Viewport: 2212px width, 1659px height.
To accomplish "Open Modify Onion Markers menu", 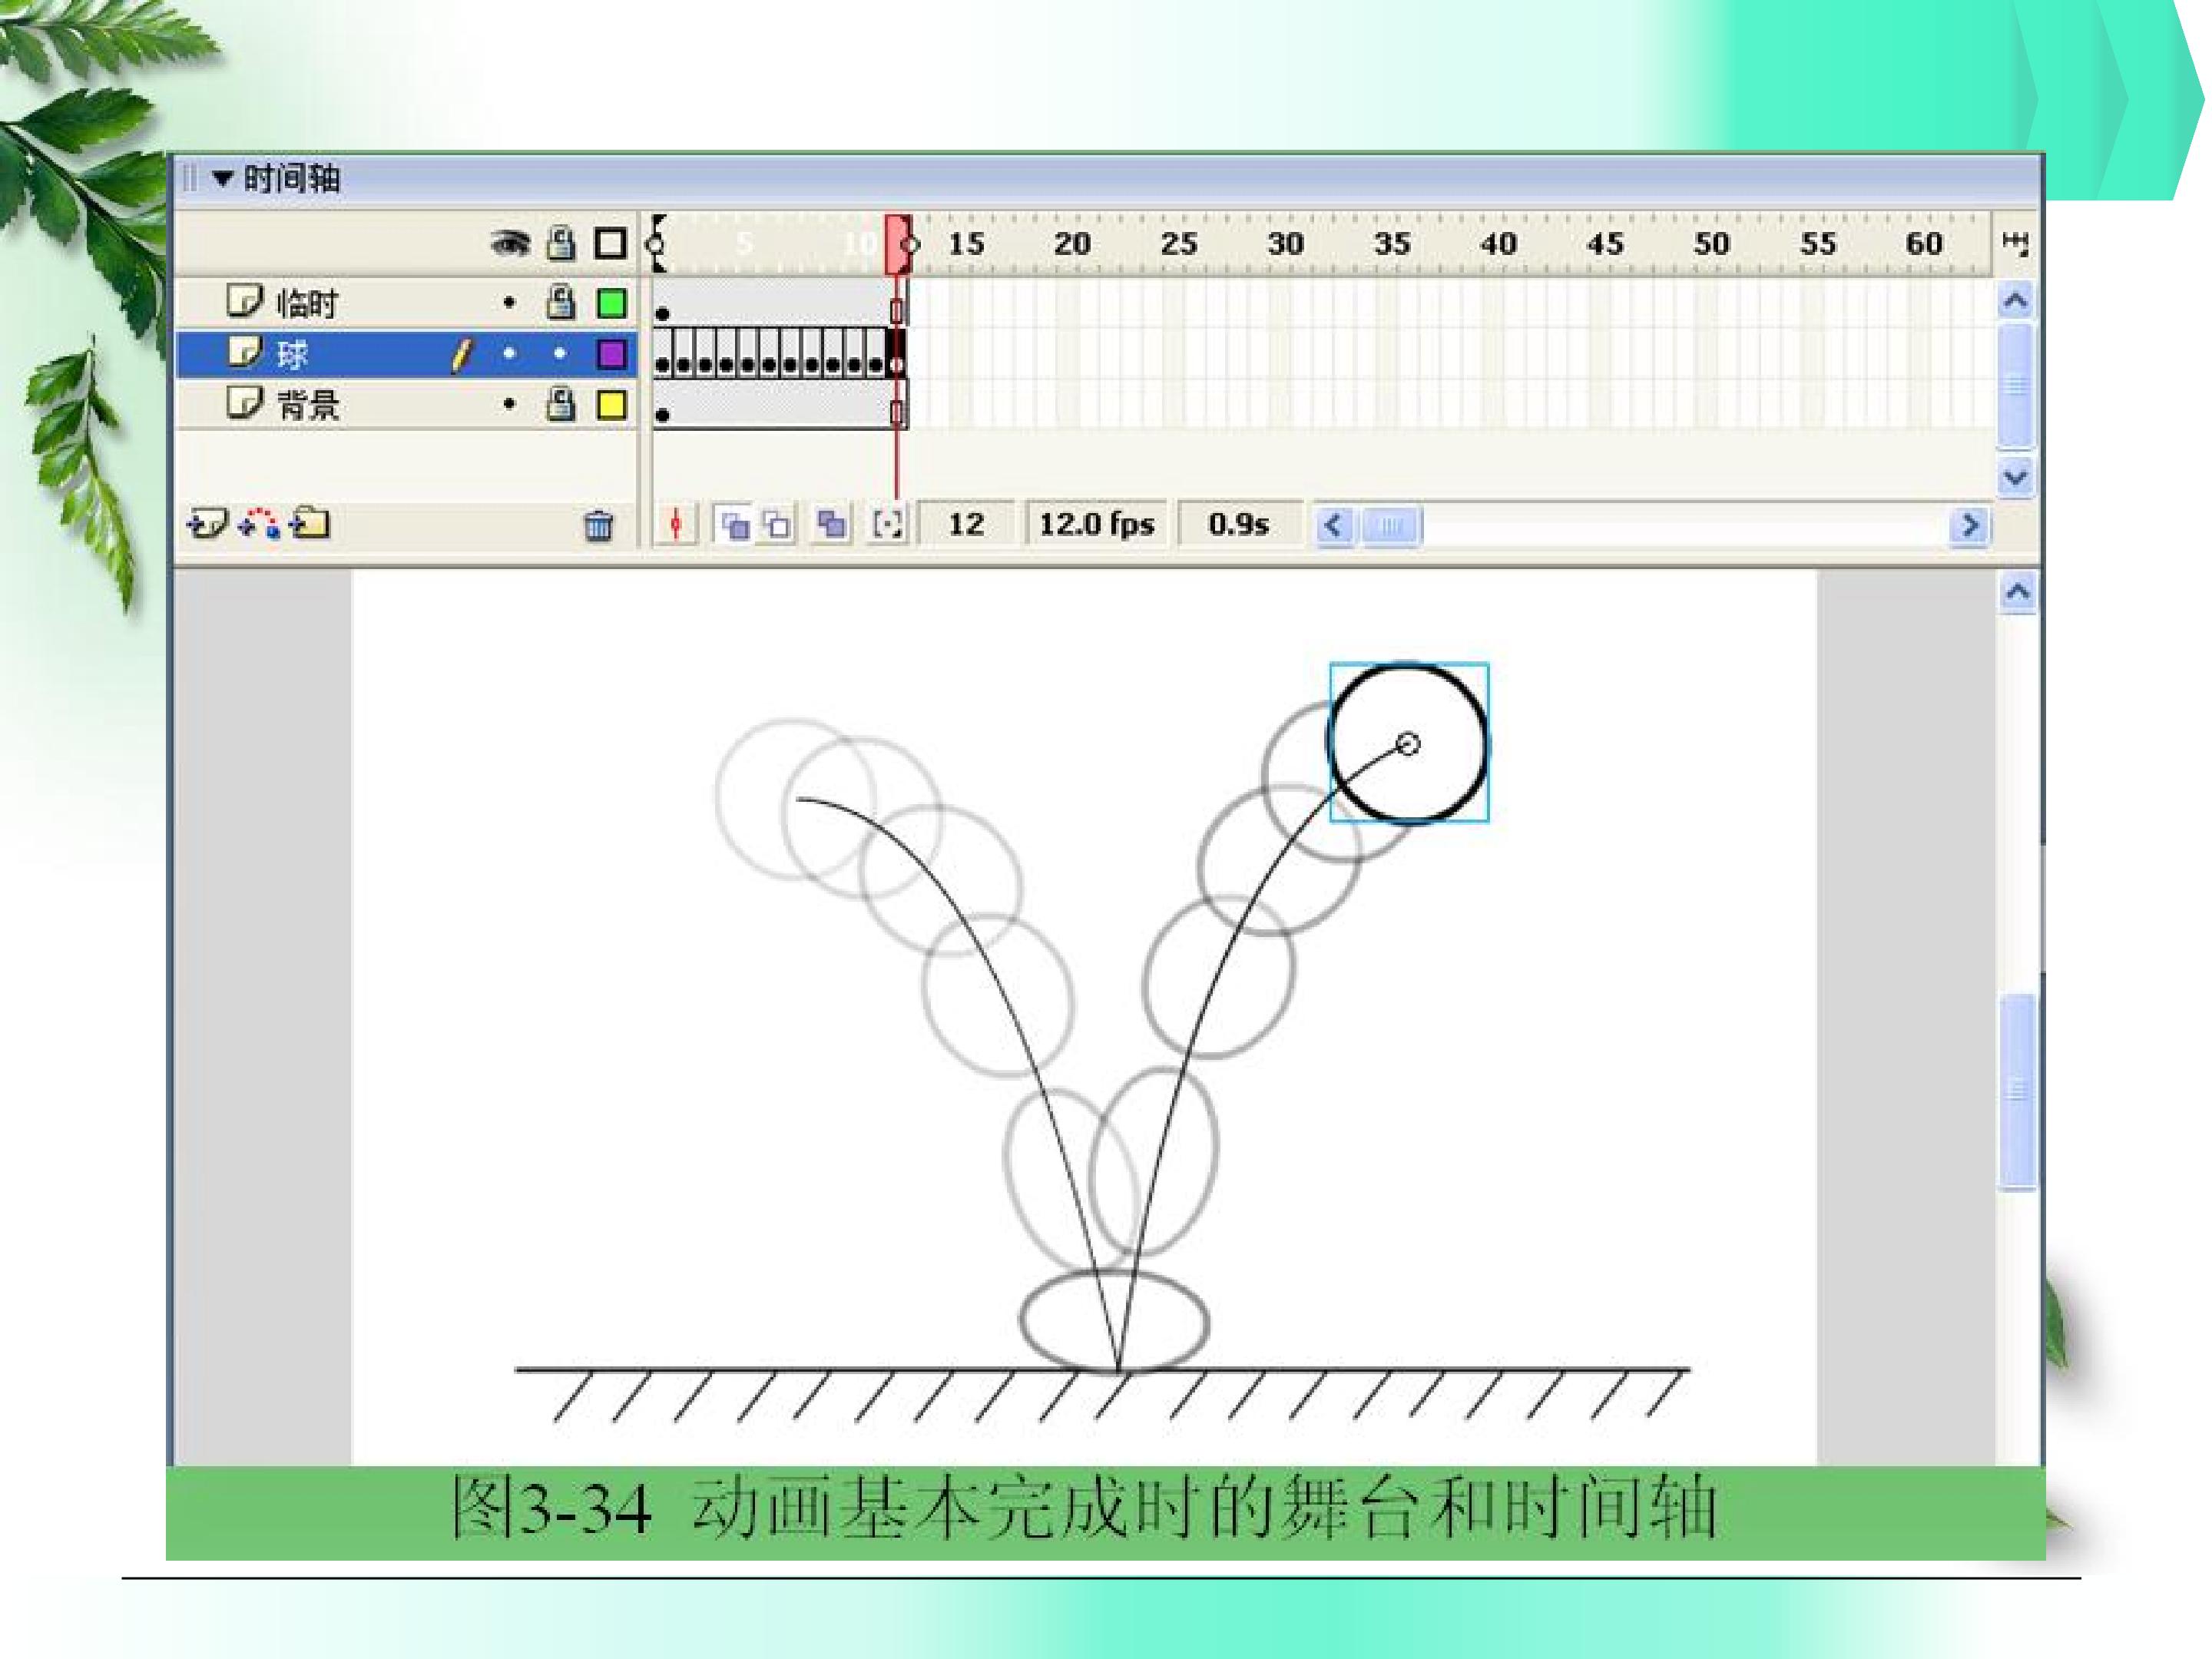I will (x=887, y=524).
